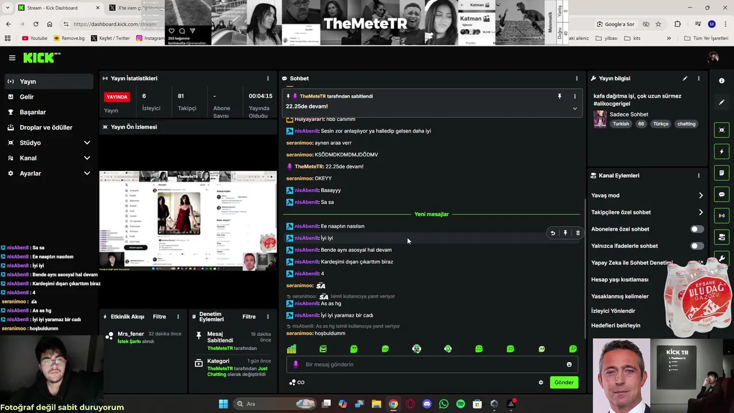
Task: Show more bookmarks with the double chevron
Action: (x=669, y=38)
